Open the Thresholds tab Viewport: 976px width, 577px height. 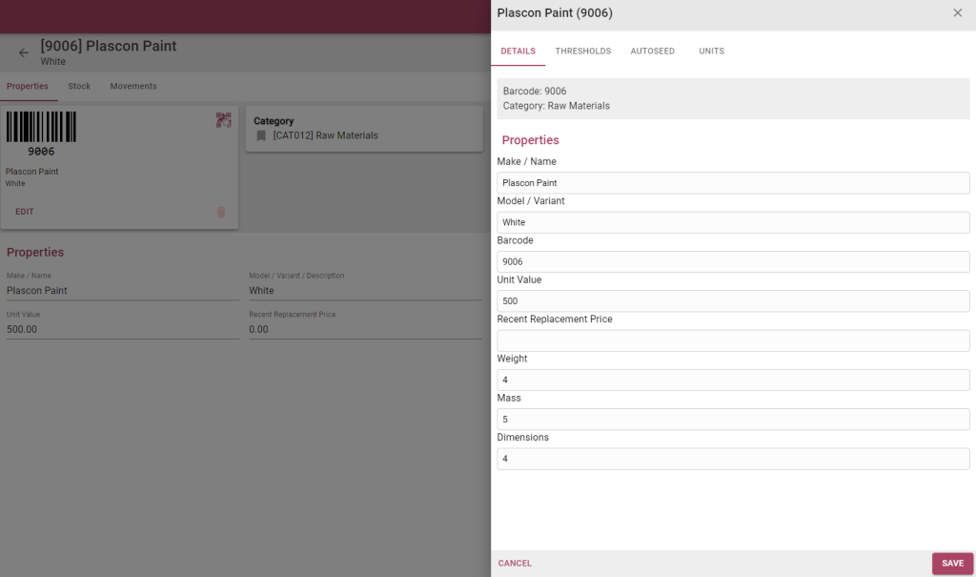pyautogui.click(x=583, y=52)
